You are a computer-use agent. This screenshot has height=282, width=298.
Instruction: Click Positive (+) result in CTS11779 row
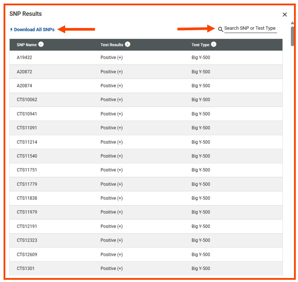pos(112,184)
